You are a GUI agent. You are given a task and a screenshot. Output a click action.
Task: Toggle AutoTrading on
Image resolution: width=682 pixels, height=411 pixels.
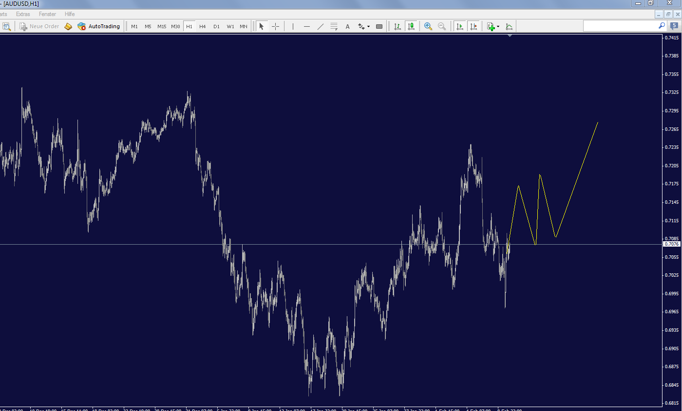coord(98,26)
